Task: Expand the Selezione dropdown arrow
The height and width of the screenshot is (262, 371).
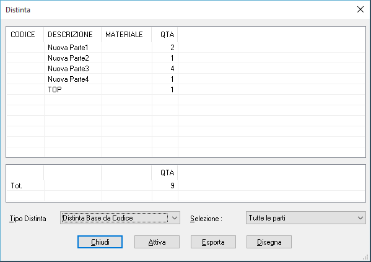Action: coord(360,218)
